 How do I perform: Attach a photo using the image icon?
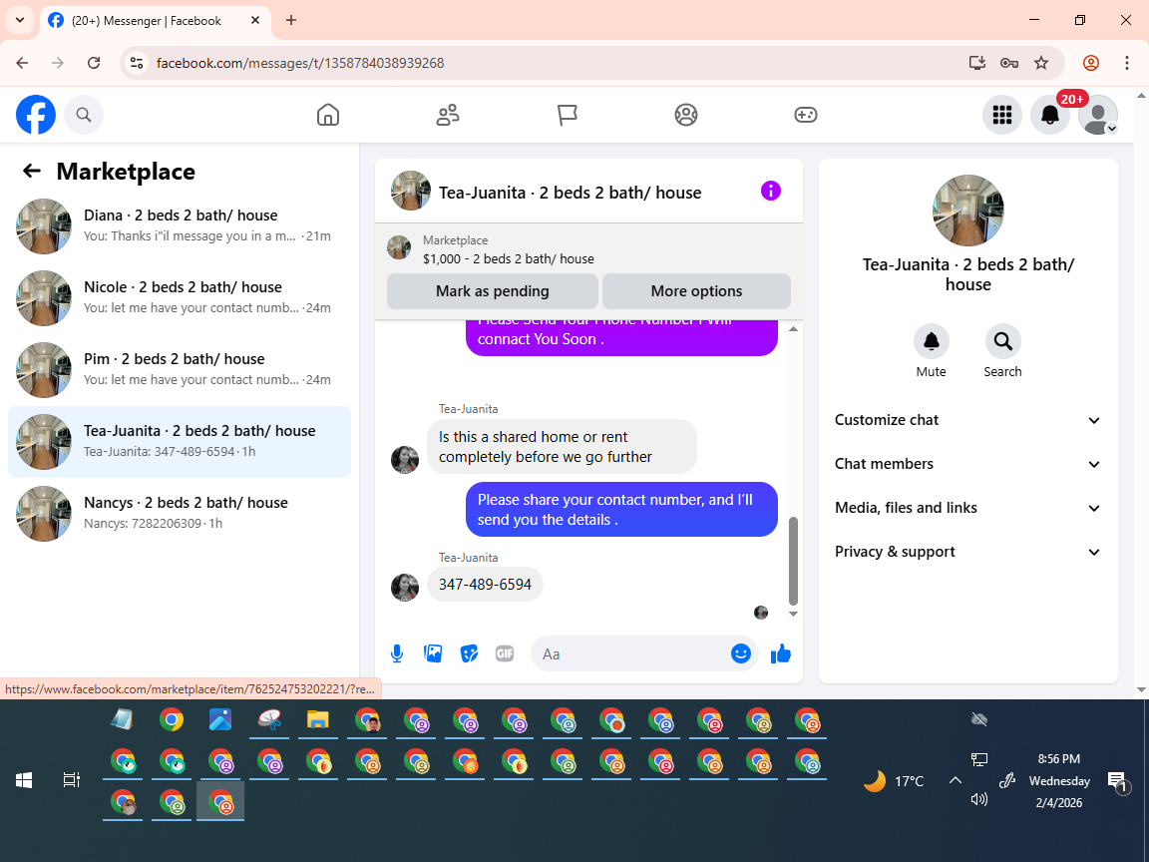click(x=433, y=653)
